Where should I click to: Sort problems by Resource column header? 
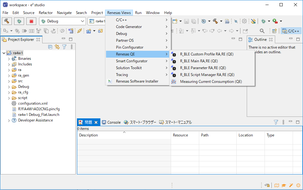(x=185, y=135)
